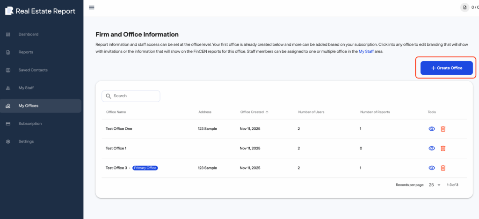
Task: Sort table by Office Name header
Action: (x=116, y=112)
